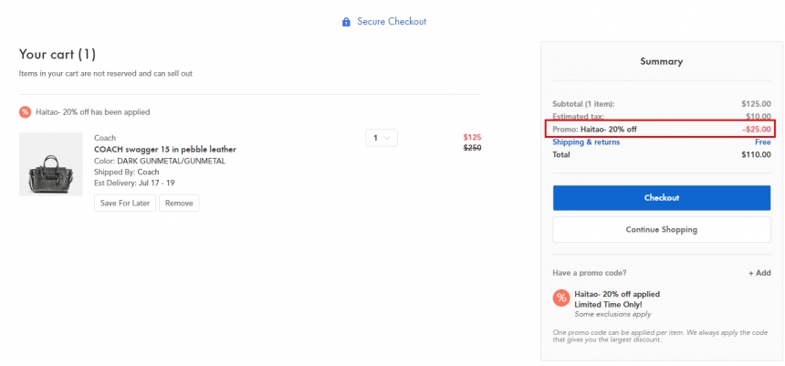Expand promo code entry with + Add
Image resolution: width=785 pixels, height=366 pixels.
tap(759, 273)
